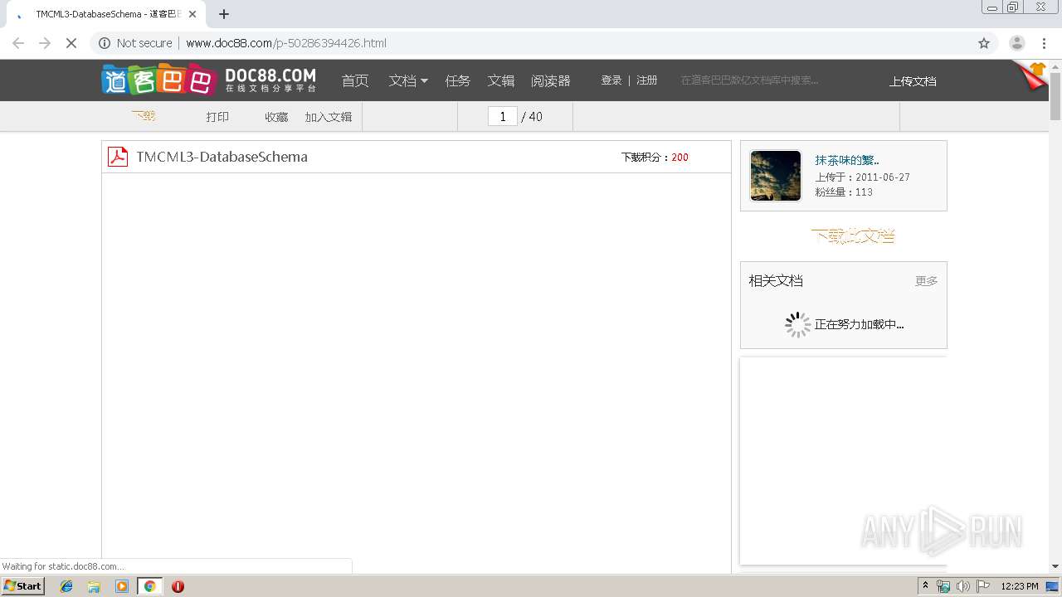Click the 收藏 favorite toolbar button
The width and height of the screenshot is (1062, 597).
276,117
